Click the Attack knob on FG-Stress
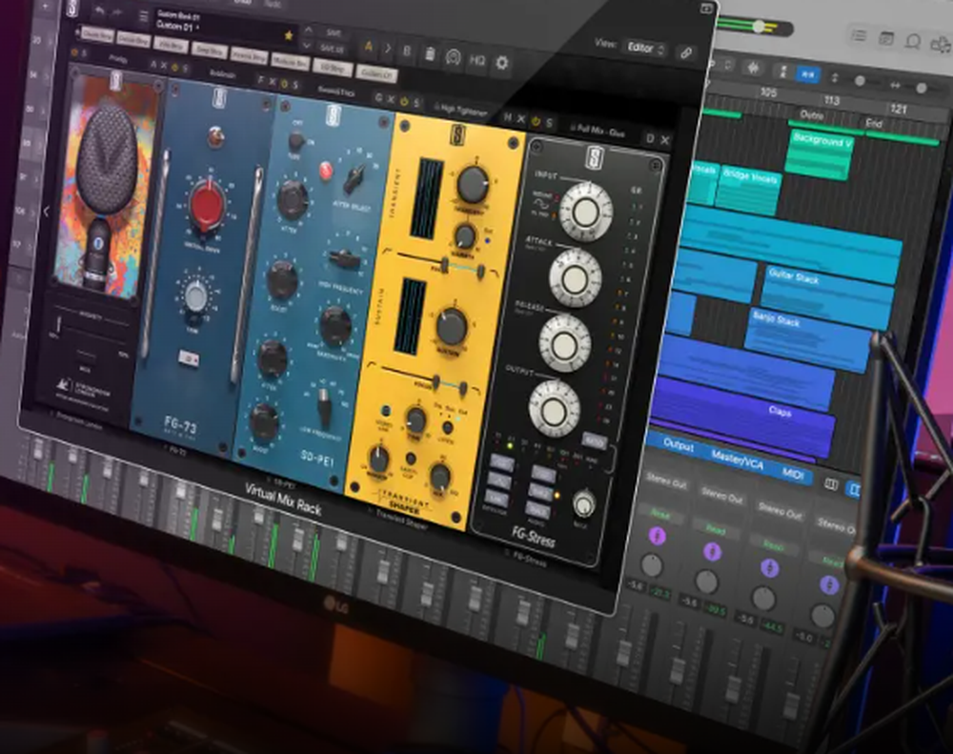The image size is (953, 754). coord(575,278)
